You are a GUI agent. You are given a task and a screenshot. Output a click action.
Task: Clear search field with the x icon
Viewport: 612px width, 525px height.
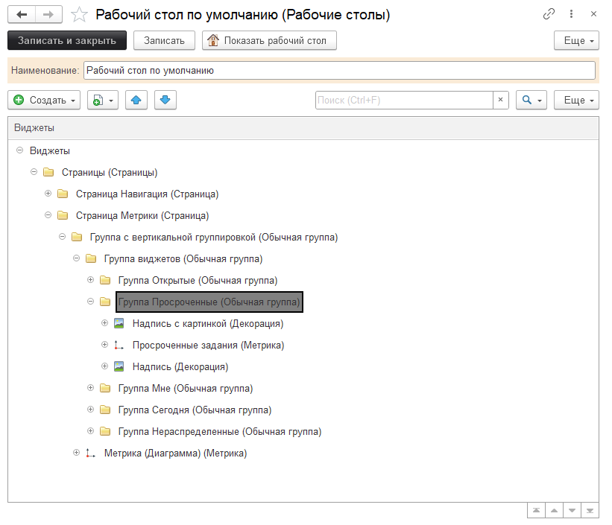pos(501,100)
